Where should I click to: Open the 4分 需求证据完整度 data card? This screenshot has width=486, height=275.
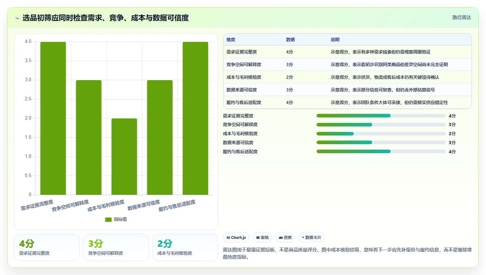[x=47, y=247]
